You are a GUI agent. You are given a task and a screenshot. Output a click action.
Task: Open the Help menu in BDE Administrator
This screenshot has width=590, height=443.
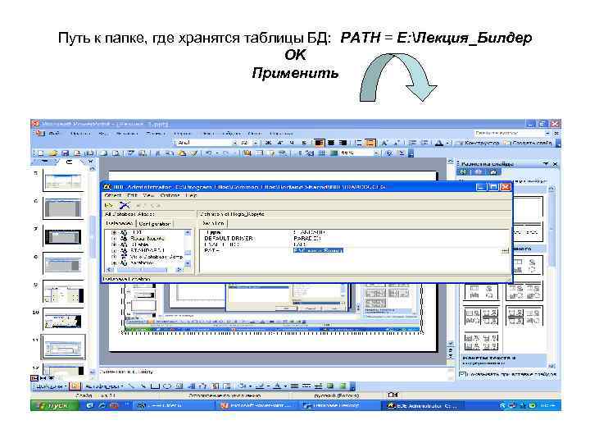click(x=191, y=195)
